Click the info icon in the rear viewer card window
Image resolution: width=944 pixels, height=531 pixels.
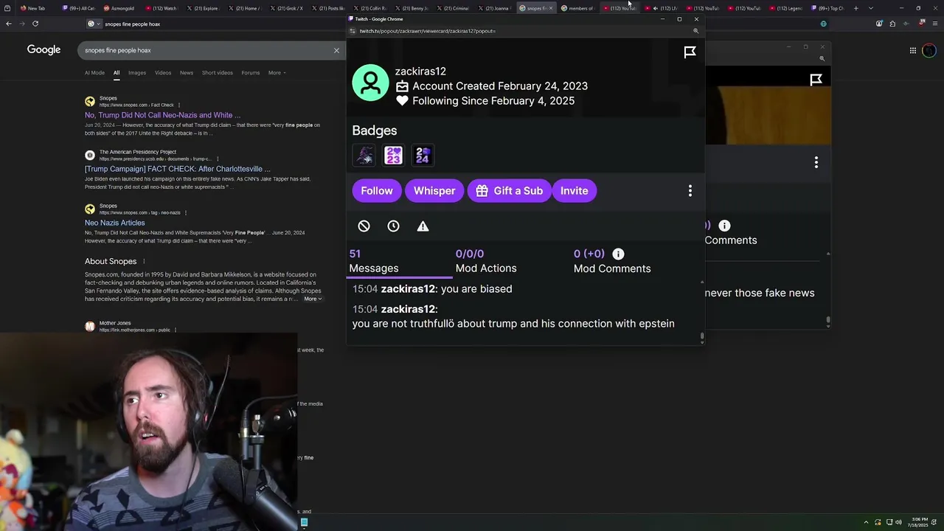[724, 226]
